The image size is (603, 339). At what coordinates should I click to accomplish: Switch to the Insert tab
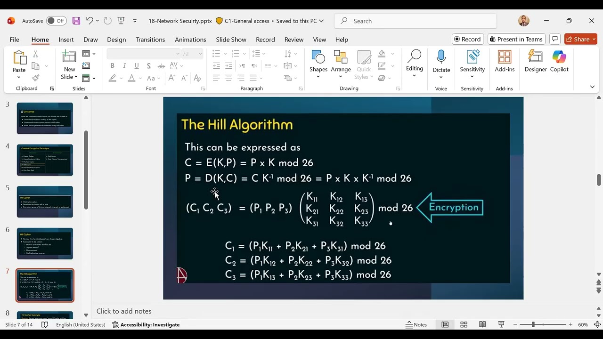coord(66,40)
